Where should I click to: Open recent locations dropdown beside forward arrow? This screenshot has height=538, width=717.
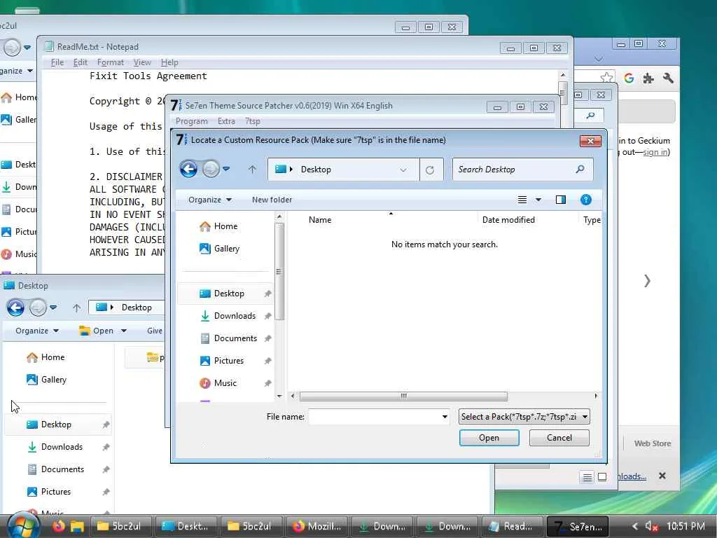coord(226,169)
